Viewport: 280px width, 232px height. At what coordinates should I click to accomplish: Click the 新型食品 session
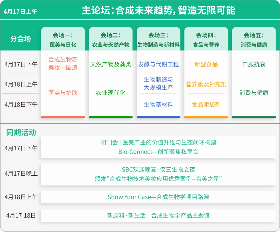(206, 64)
